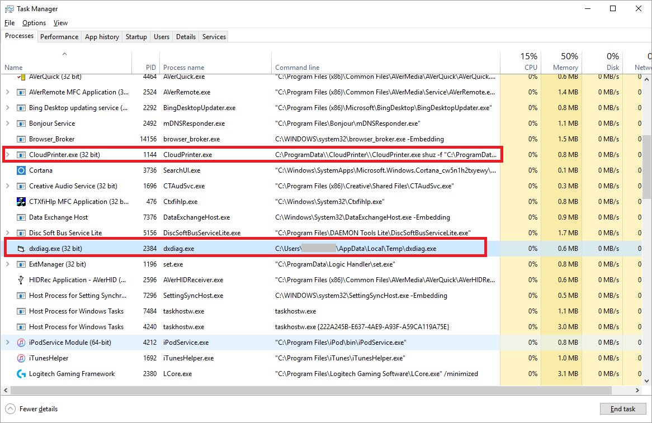Select the Host Process for Windows Tasks PID 4240
Viewport: 652px width, 423px height.
(x=150, y=327)
